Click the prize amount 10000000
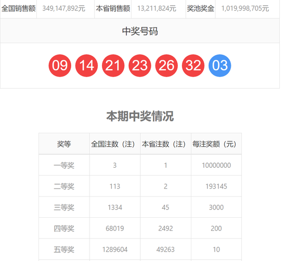 pyautogui.click(x=216, y=166)
